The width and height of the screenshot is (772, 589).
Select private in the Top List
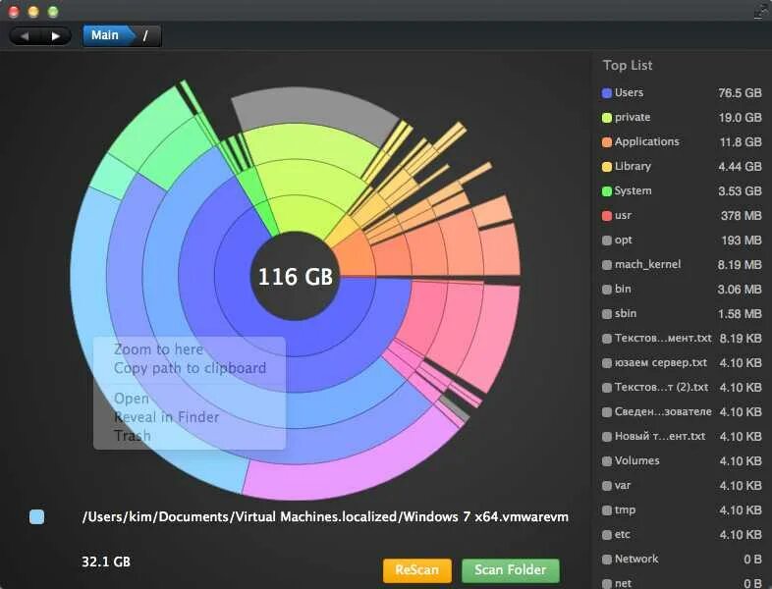(682, 117)
